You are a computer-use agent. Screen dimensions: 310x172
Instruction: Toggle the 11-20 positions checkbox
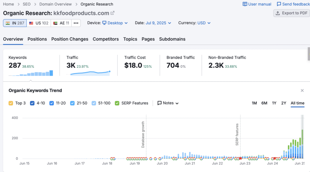(x=51, y=103)
